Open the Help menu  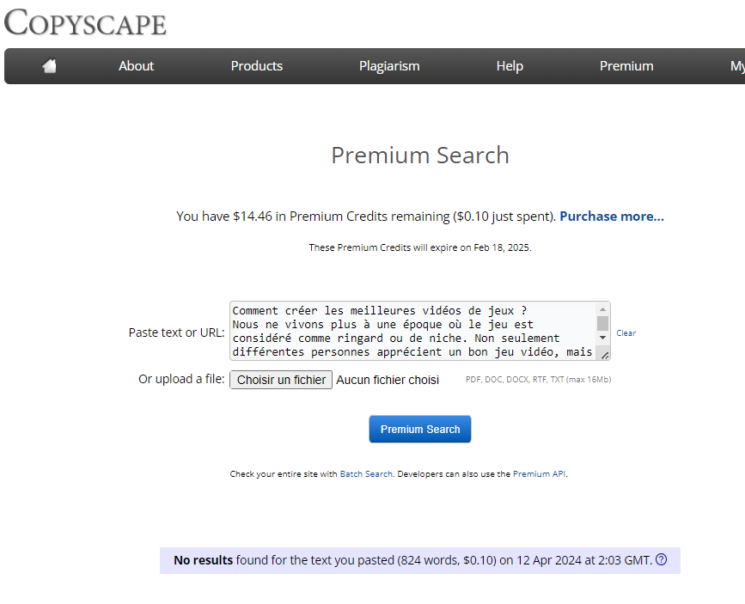510,66
